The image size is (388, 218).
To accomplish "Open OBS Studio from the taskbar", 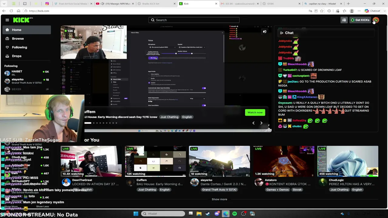I will point(243,214).
